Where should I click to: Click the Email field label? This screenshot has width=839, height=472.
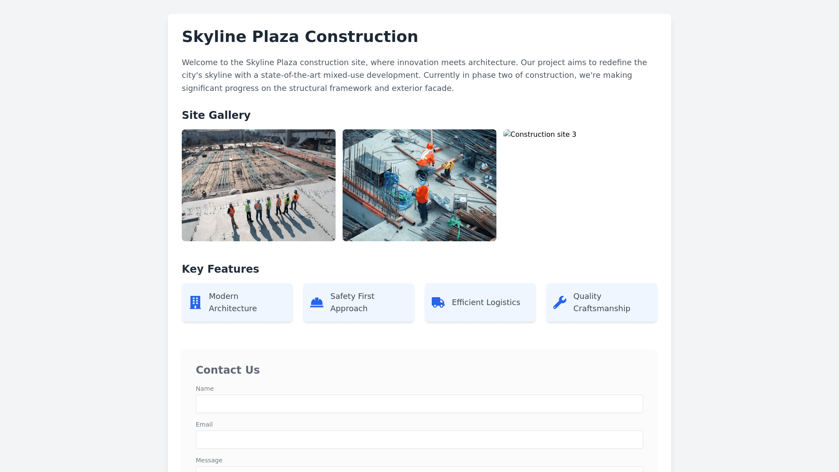click(x=204, y=424)
